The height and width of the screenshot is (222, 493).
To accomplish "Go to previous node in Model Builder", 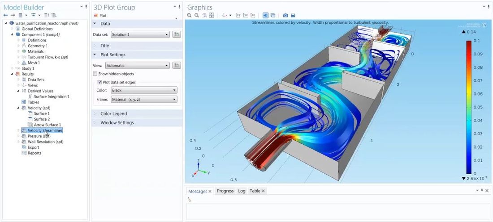I will click(x=6, y=15).
